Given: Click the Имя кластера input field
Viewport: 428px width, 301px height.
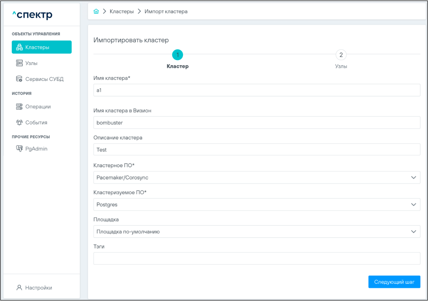Looking at the screenshot, I should (x=257, y=90).
